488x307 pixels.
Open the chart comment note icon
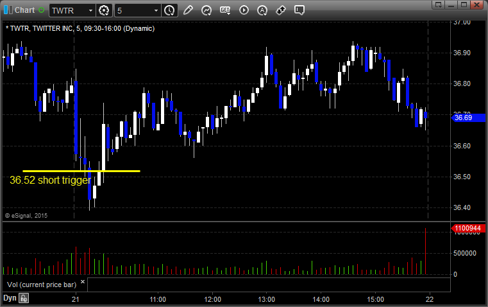(299, 10)
